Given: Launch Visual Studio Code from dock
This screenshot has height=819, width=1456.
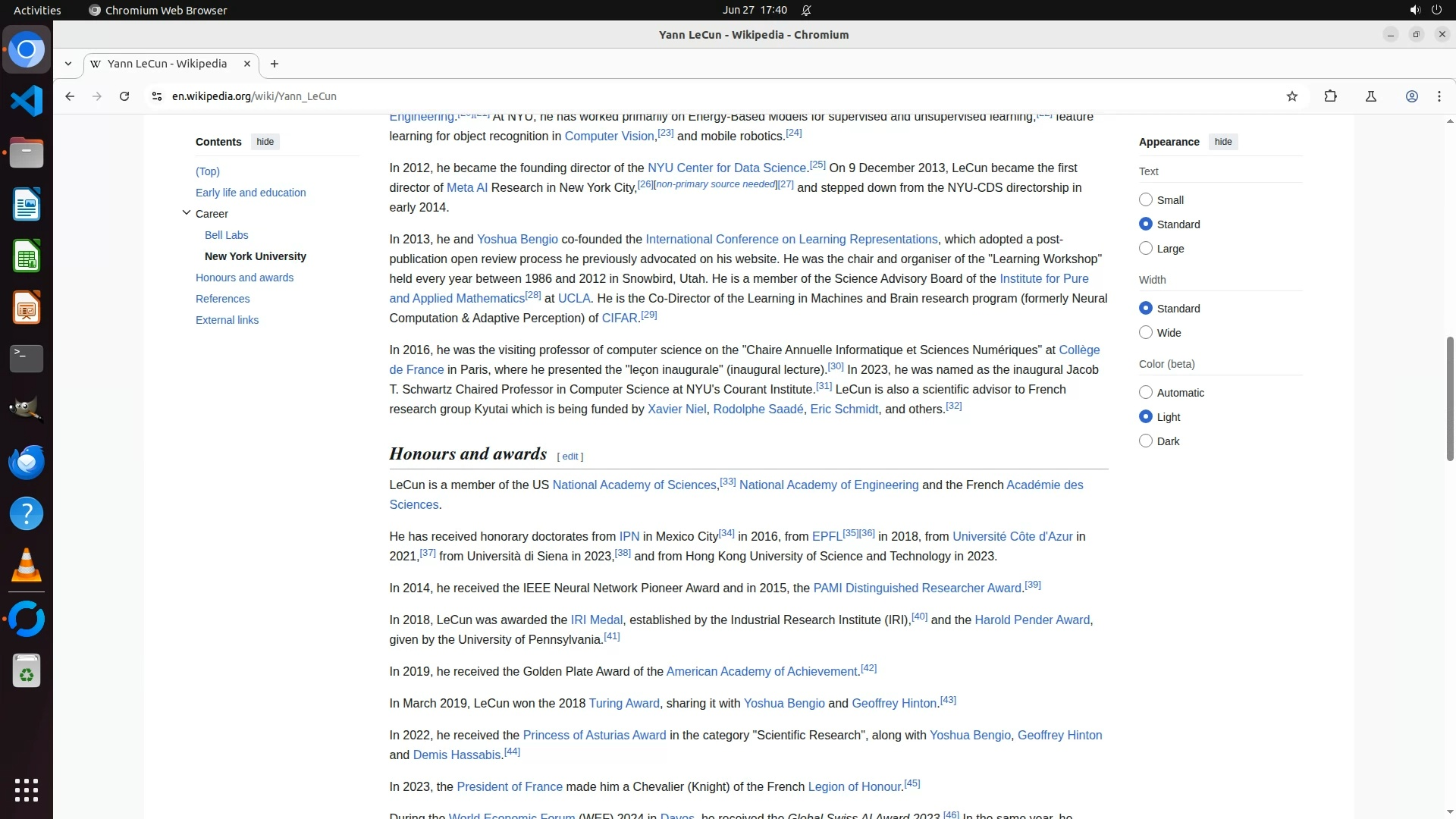Looking at the screenshot, I should (x=27, y=101).
